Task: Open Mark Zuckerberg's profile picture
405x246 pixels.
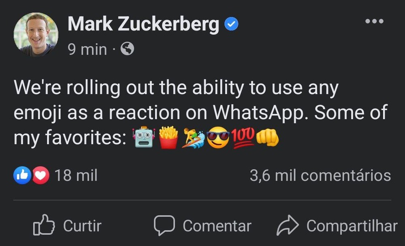Action: [36, 35]
